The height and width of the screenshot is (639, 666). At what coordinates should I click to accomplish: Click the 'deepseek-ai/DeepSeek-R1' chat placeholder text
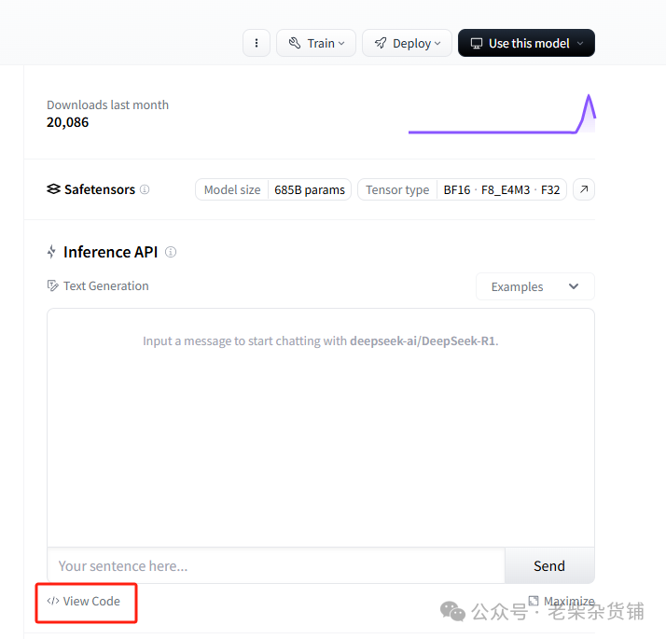click(423, 340)
